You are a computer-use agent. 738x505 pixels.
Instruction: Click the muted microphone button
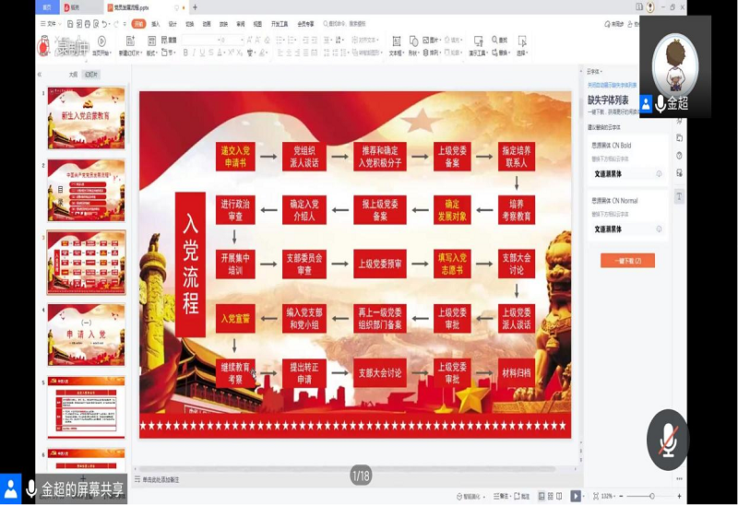(667, 440)
